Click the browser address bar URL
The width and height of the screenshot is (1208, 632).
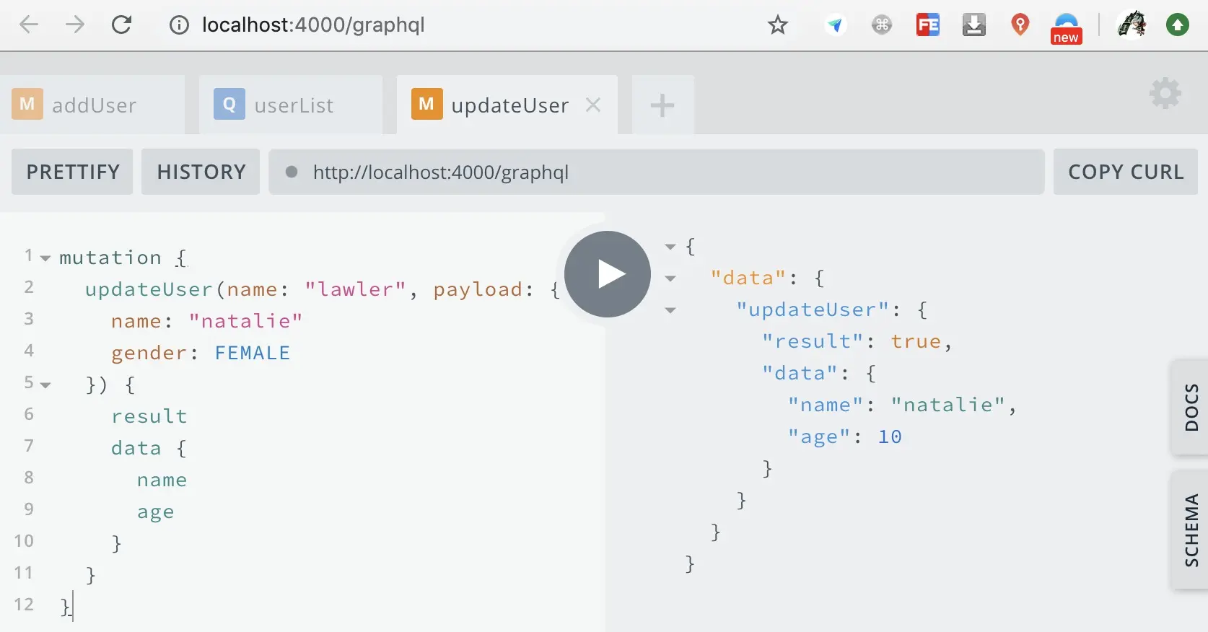tap(313, 25)
